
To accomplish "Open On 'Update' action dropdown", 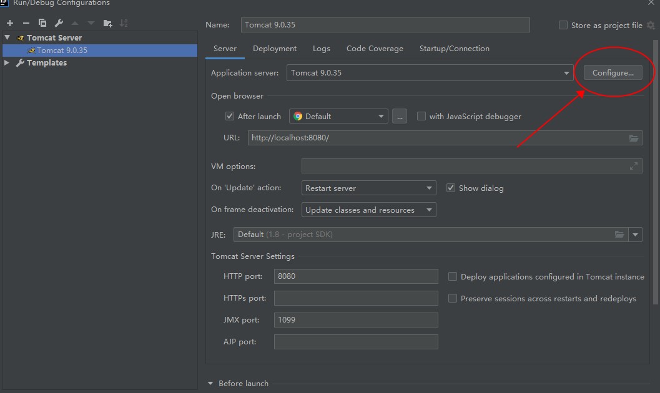I will click(x=369, y=188).
